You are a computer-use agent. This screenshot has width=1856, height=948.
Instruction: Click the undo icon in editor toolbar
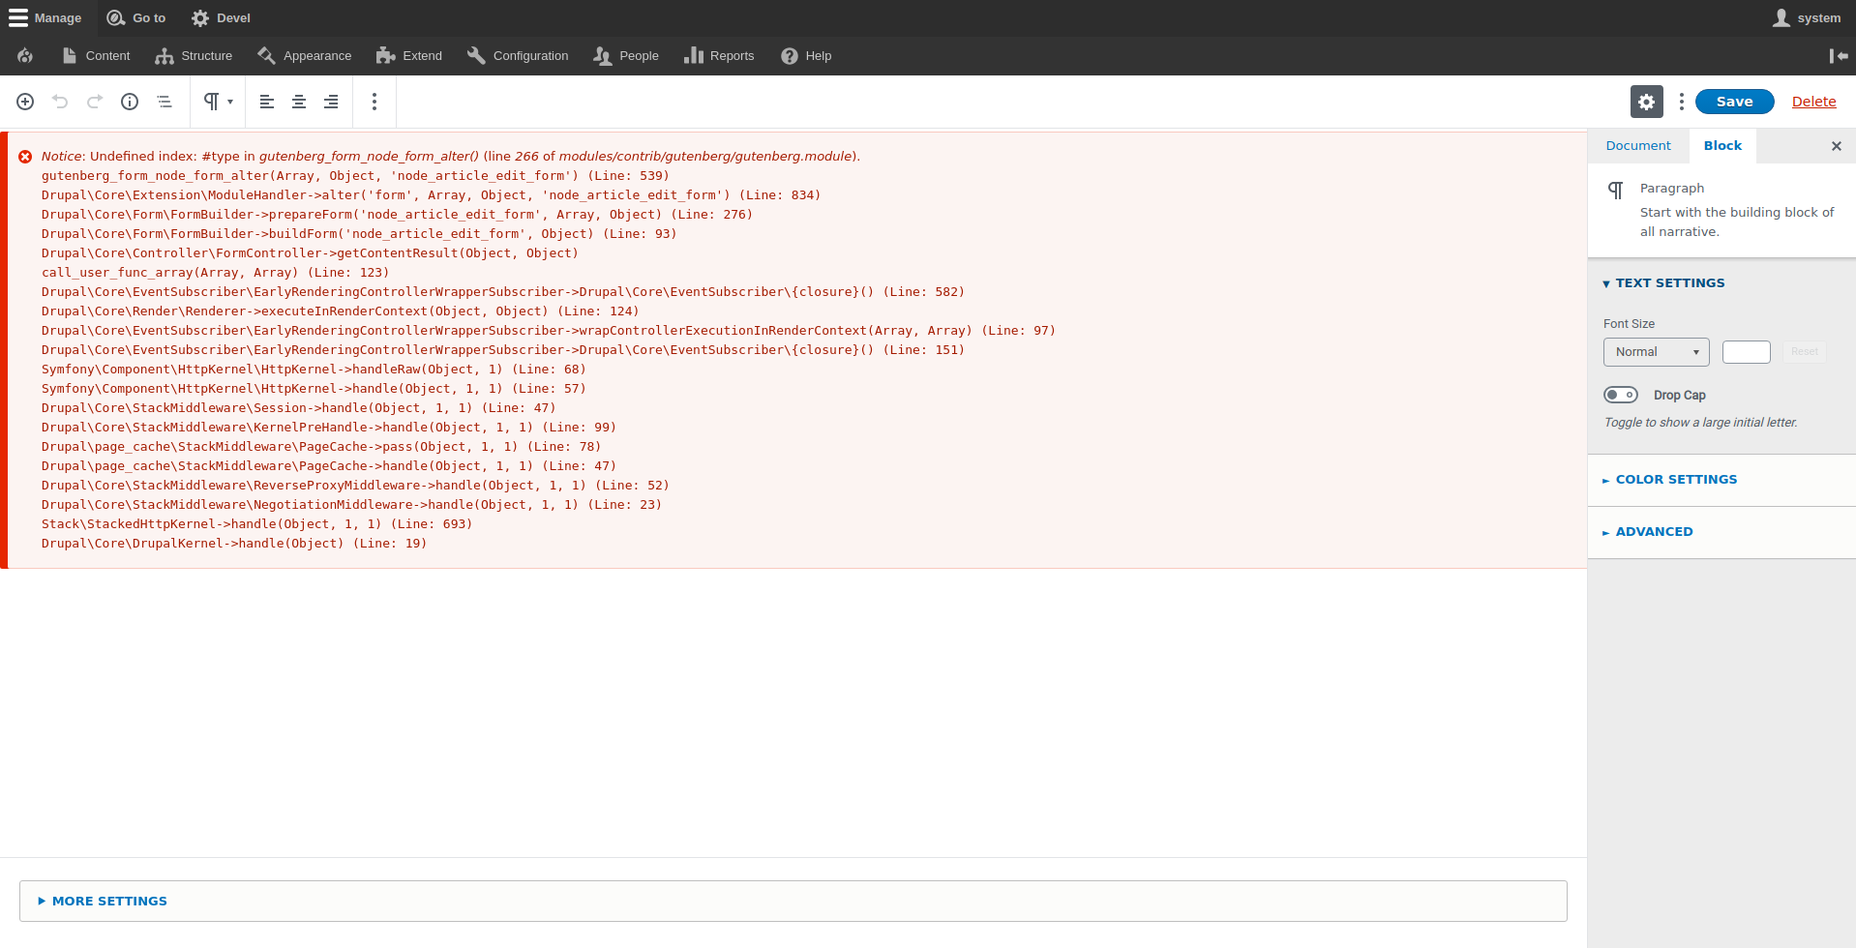click(60, 102)
